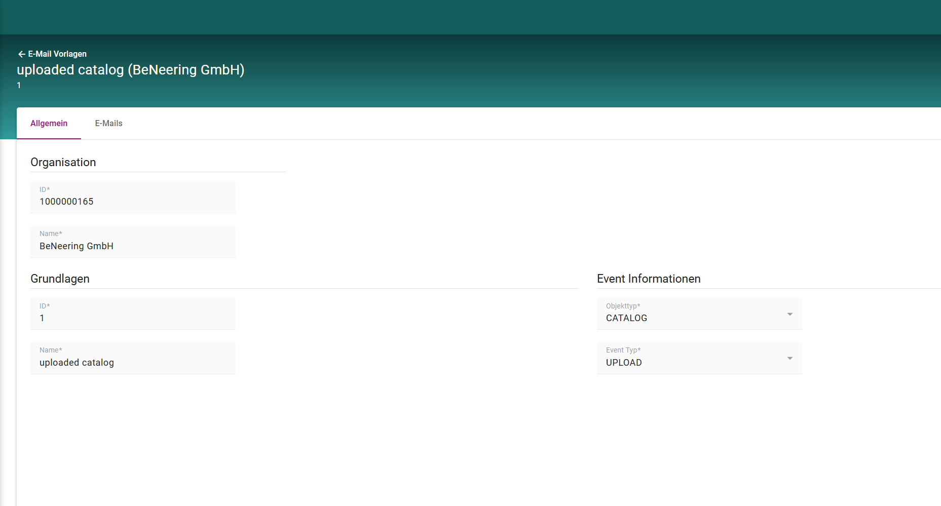Click the Event Informationen section heading
Viewport: 941px width, 506px height.
tap(649, 279)
